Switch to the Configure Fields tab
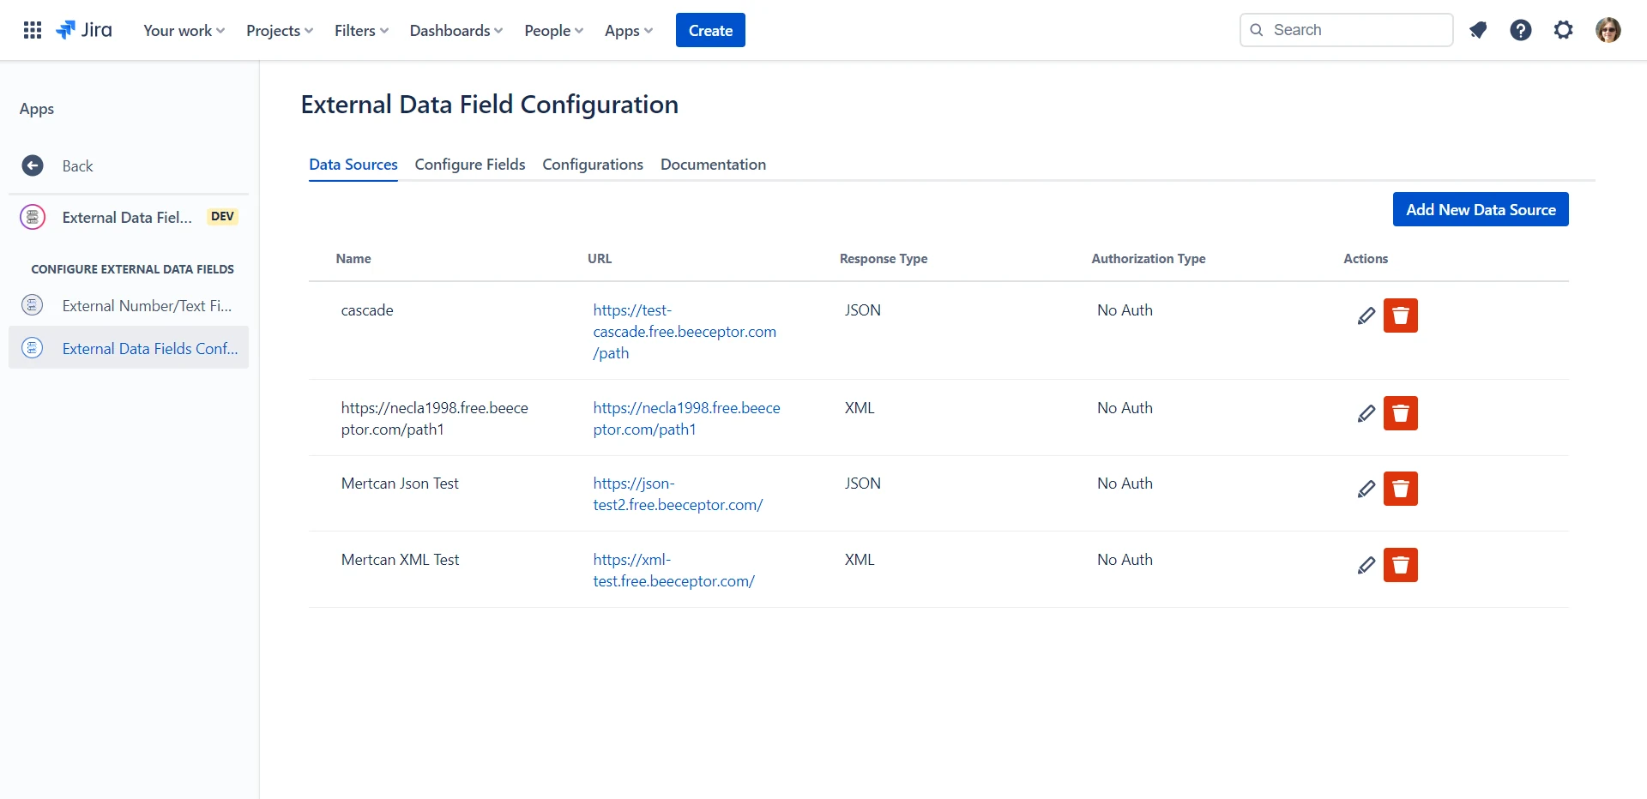1647x799 pixels. coord(470,165)
